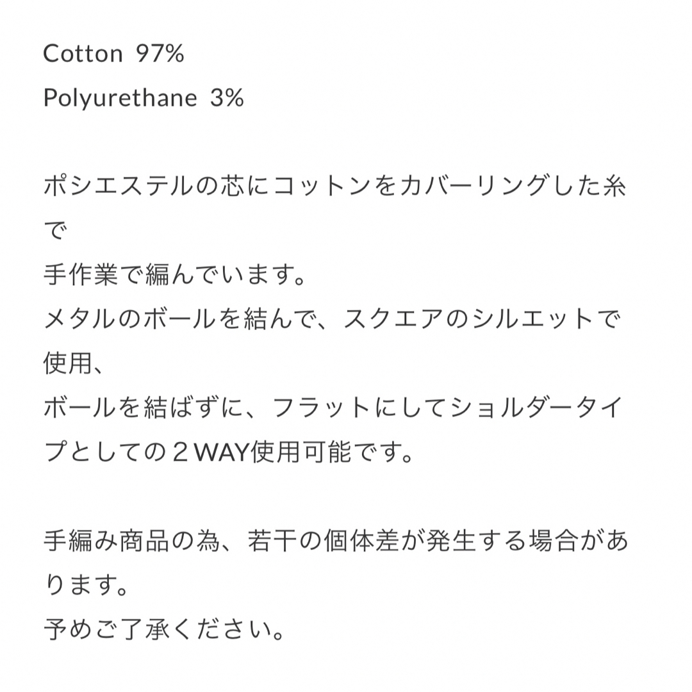The image size is (692, 692).
Task: Click the line starting with メタルのボールを結んで
Action: pos(332,318)
